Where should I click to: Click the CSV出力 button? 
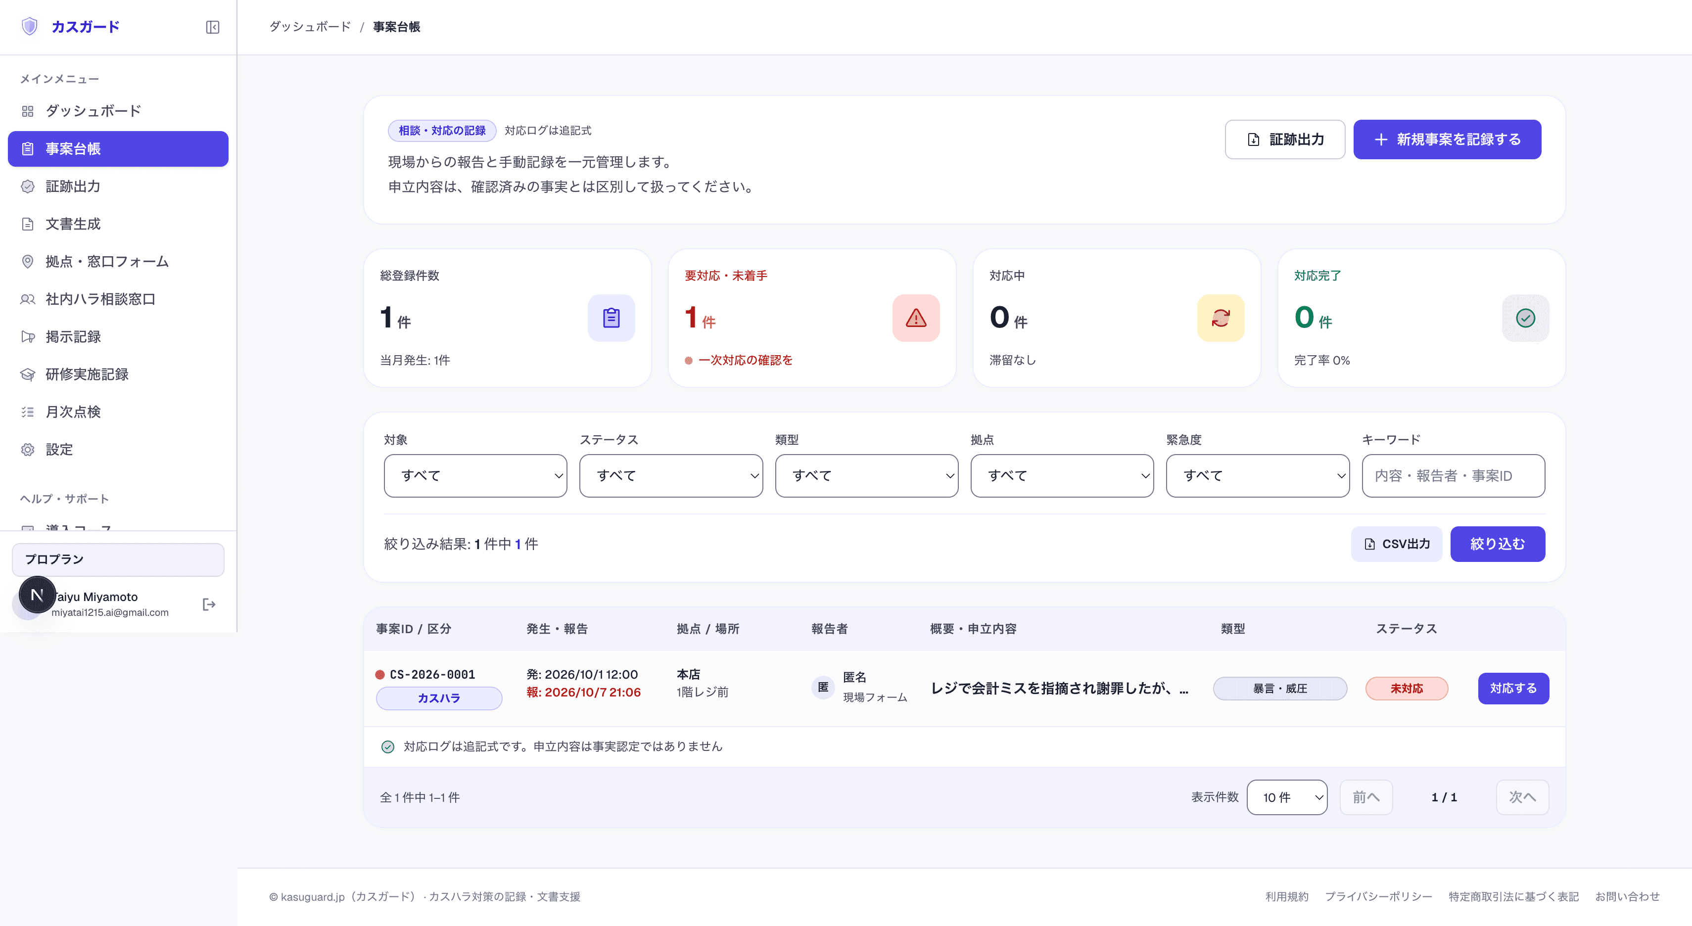tap(1397, 544)
